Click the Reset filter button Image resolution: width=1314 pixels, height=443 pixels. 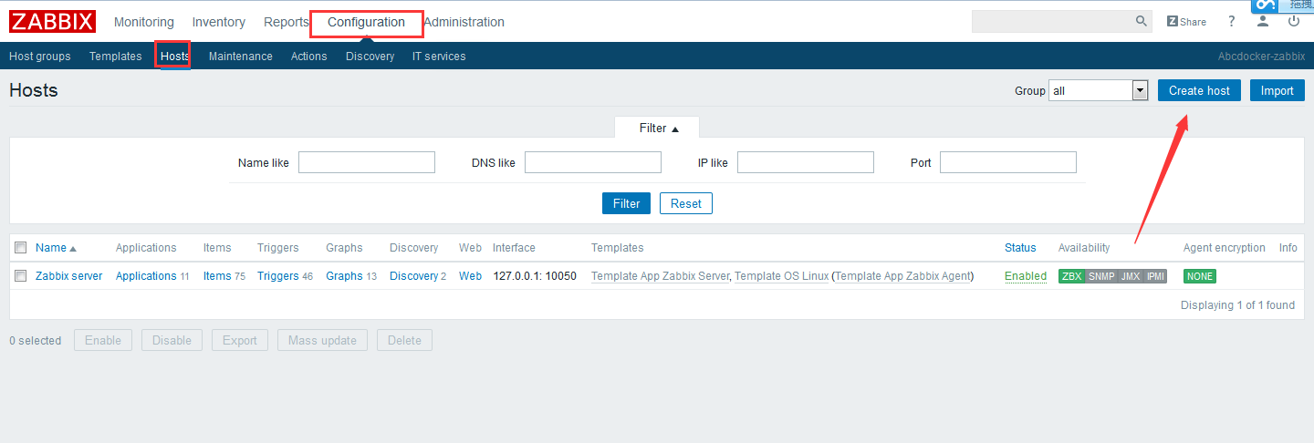click(x=686, y=203)
